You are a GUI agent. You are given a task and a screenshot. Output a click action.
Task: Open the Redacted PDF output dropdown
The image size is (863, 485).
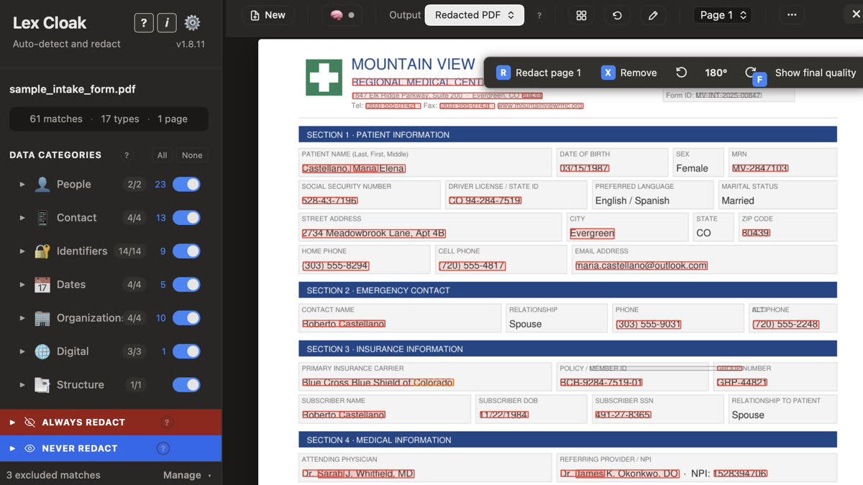point(475,15)
